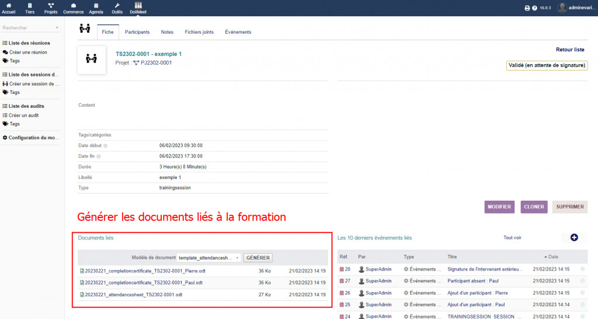The width and height of the screenshot is (598, 319).
Task: Open the Tiers module icon
Action: pos(30,6)
